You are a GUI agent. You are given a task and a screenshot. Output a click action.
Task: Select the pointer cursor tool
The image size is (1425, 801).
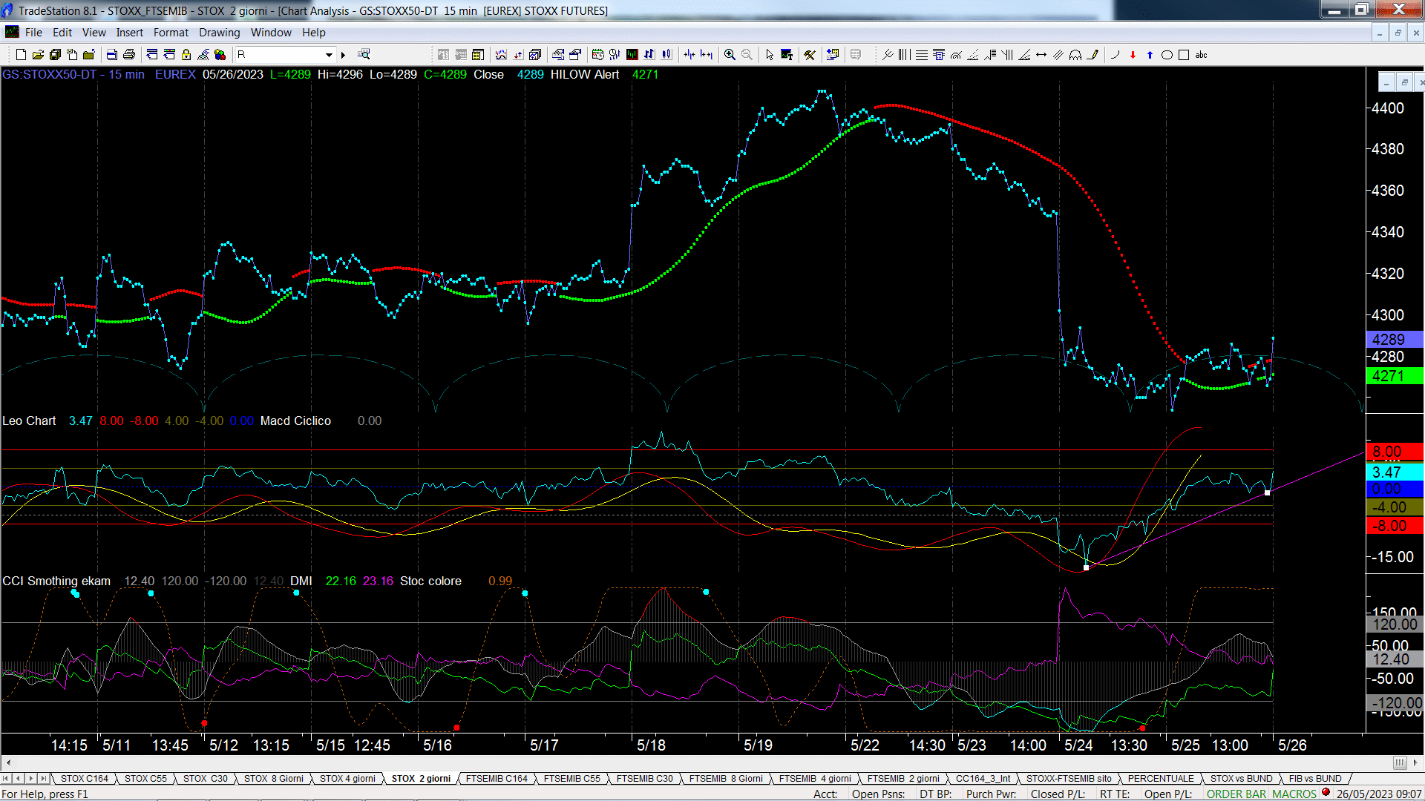coord(770,54)
